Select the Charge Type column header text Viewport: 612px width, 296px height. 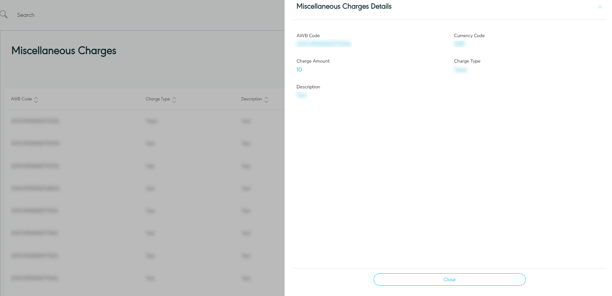(x=157, y=99)
